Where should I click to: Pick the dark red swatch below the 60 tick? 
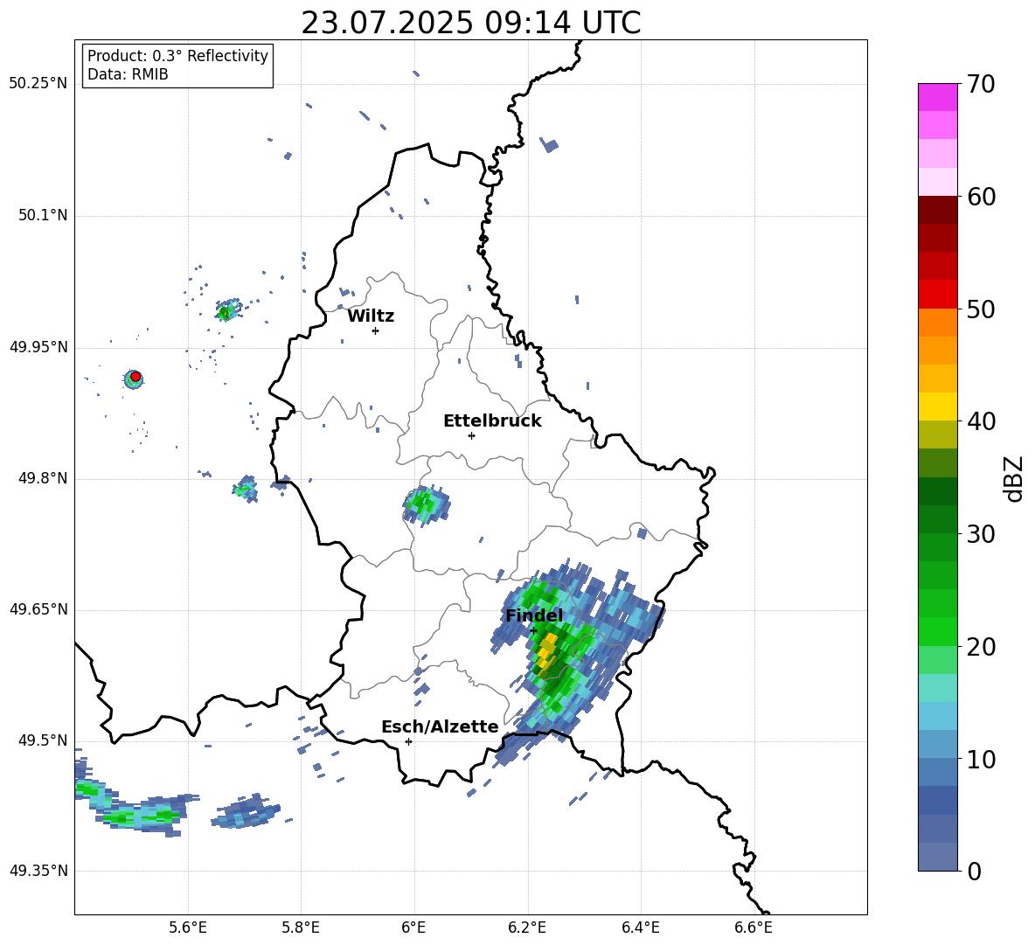(x=938, y=210)
